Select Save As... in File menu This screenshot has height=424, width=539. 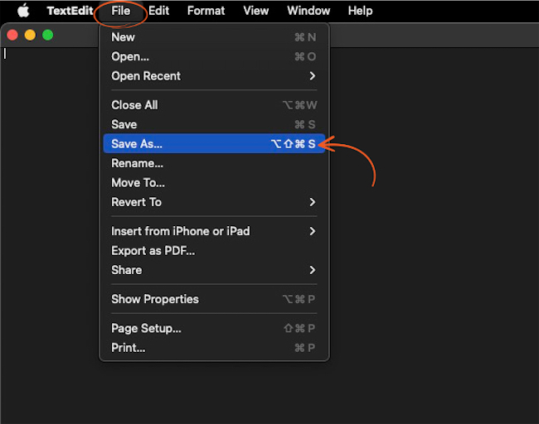pyautogui.click(x=214, y=143)
